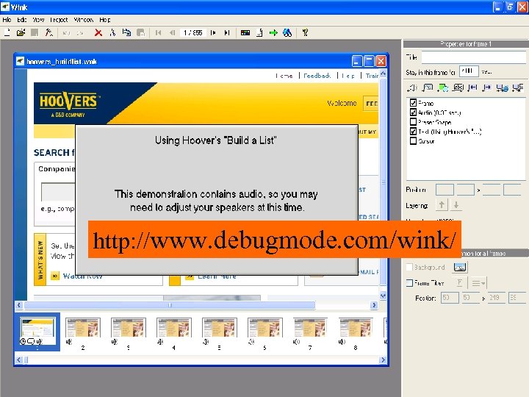This screenshot has height=397, width=529.
Task: Click the frame counter field showing 1/855
Action: tap(193, 32)
